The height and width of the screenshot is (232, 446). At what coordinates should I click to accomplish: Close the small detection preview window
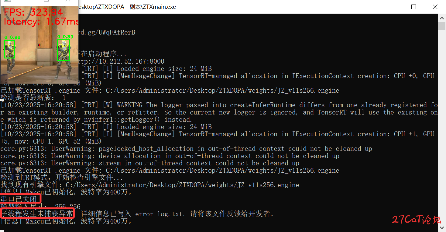pyautogui.click(x=68, y=1)
